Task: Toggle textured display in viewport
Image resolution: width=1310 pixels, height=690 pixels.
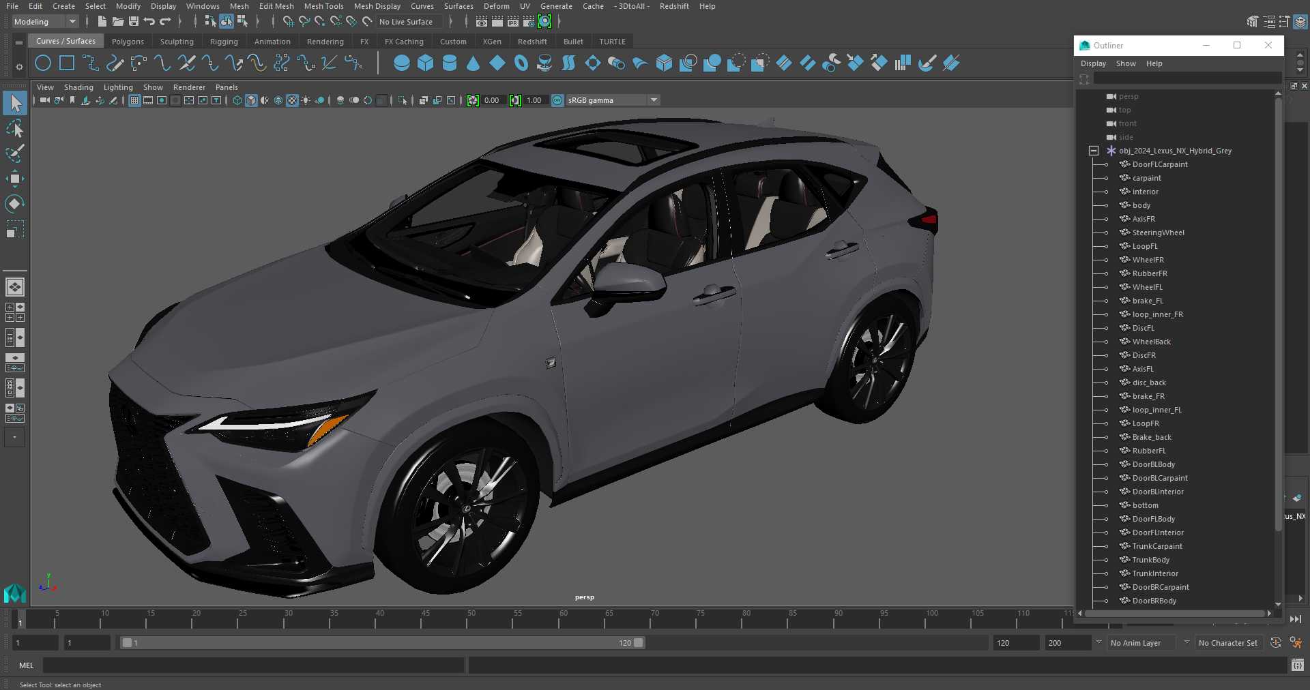Action: pos(292,100)
